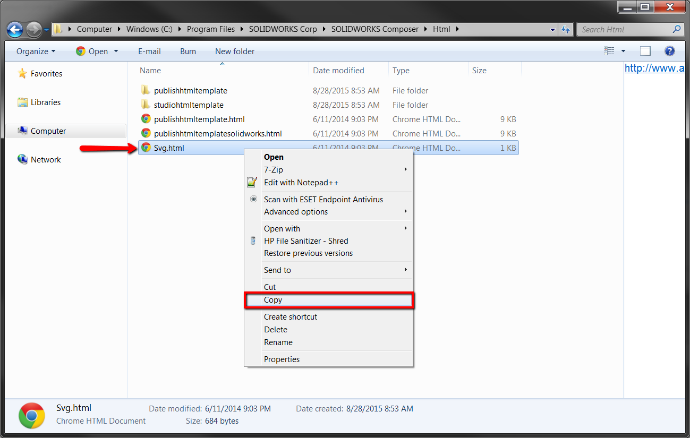Choose Copy in the context menu
690x438 pixels.
click(328, 300)
